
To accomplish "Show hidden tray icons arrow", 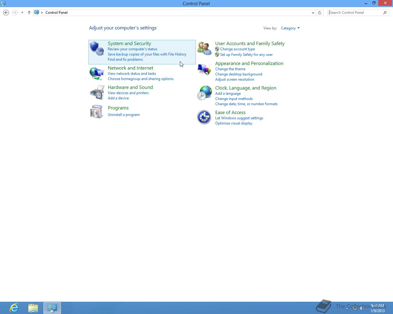I will 347,308.
